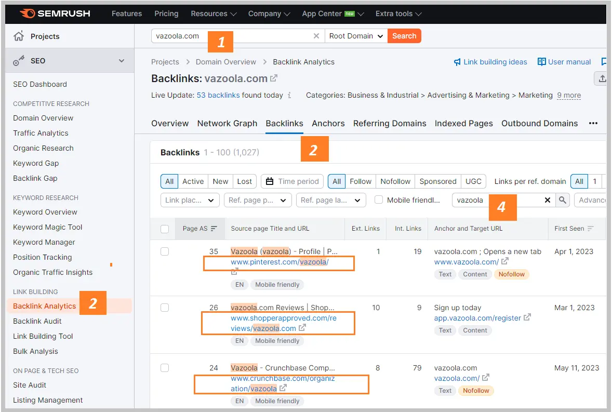Toggle the select-all checkbox in table header
The image size is (612, 412).
(165, 229)
